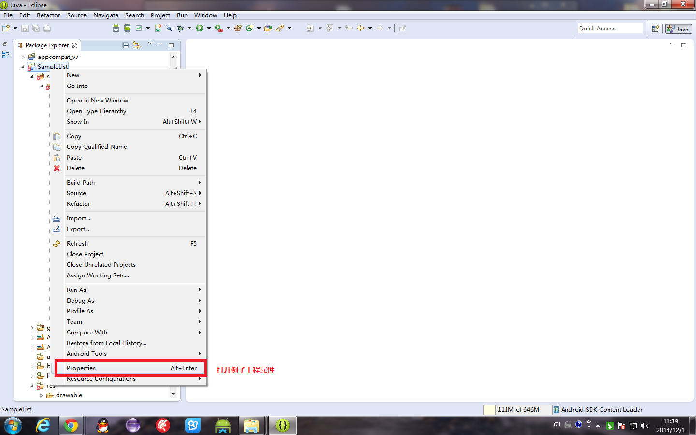The width and height of the screenshot is (696, 435).
Task: Click the 11:39 clock in system tray
Action: point(670,421)
